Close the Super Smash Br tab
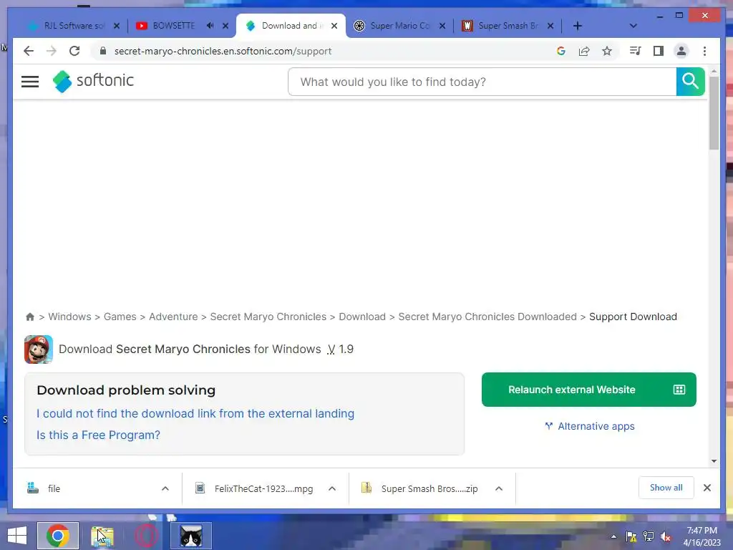Image resolution: width=733 pixels, height=550 pixels. click(550, 26)
